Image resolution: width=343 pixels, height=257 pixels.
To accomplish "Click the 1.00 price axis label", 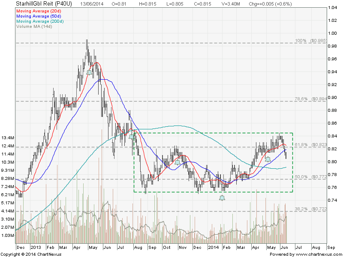I will (332, 33).
